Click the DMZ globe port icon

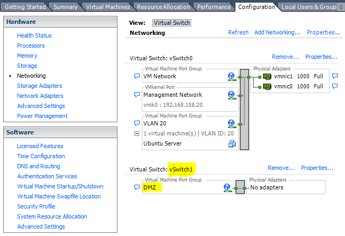(227, 188)
